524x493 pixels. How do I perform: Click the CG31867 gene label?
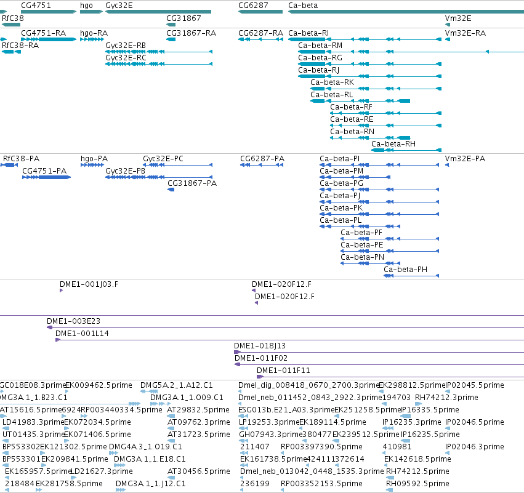click(184, 18)
